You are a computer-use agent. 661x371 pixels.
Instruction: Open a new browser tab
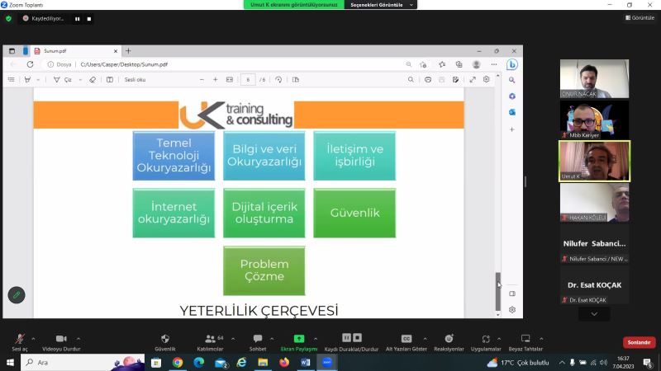[x=128, y=51]
